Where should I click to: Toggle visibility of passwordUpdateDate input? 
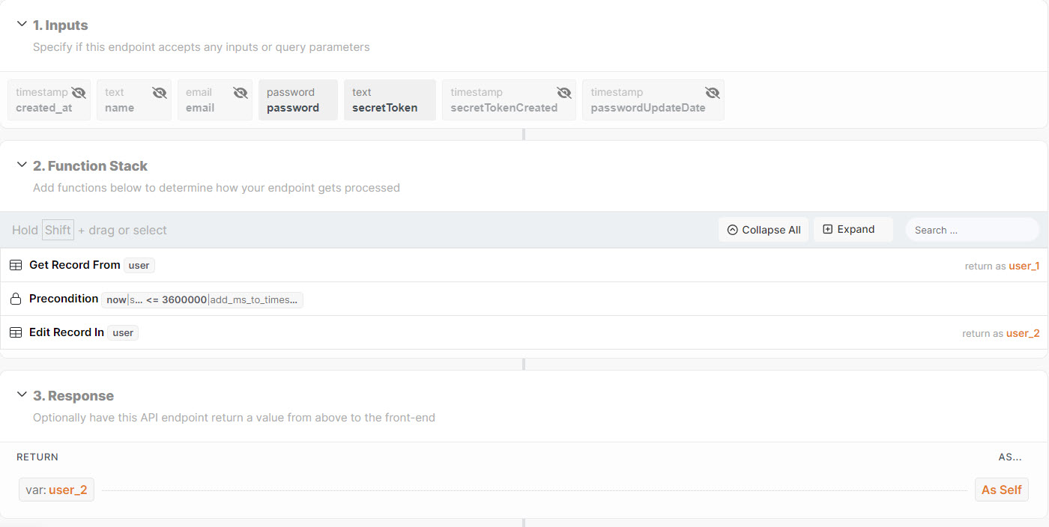click(x=713, y=93)
